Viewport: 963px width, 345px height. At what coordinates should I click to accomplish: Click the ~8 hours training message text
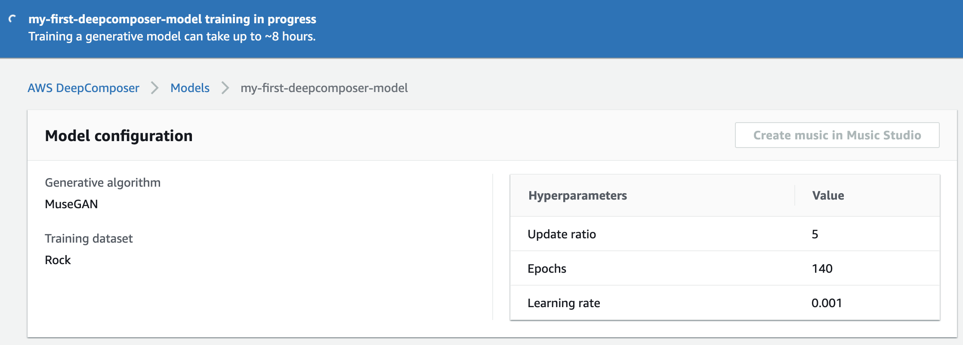pyautogui.click(x=172, y=37)
